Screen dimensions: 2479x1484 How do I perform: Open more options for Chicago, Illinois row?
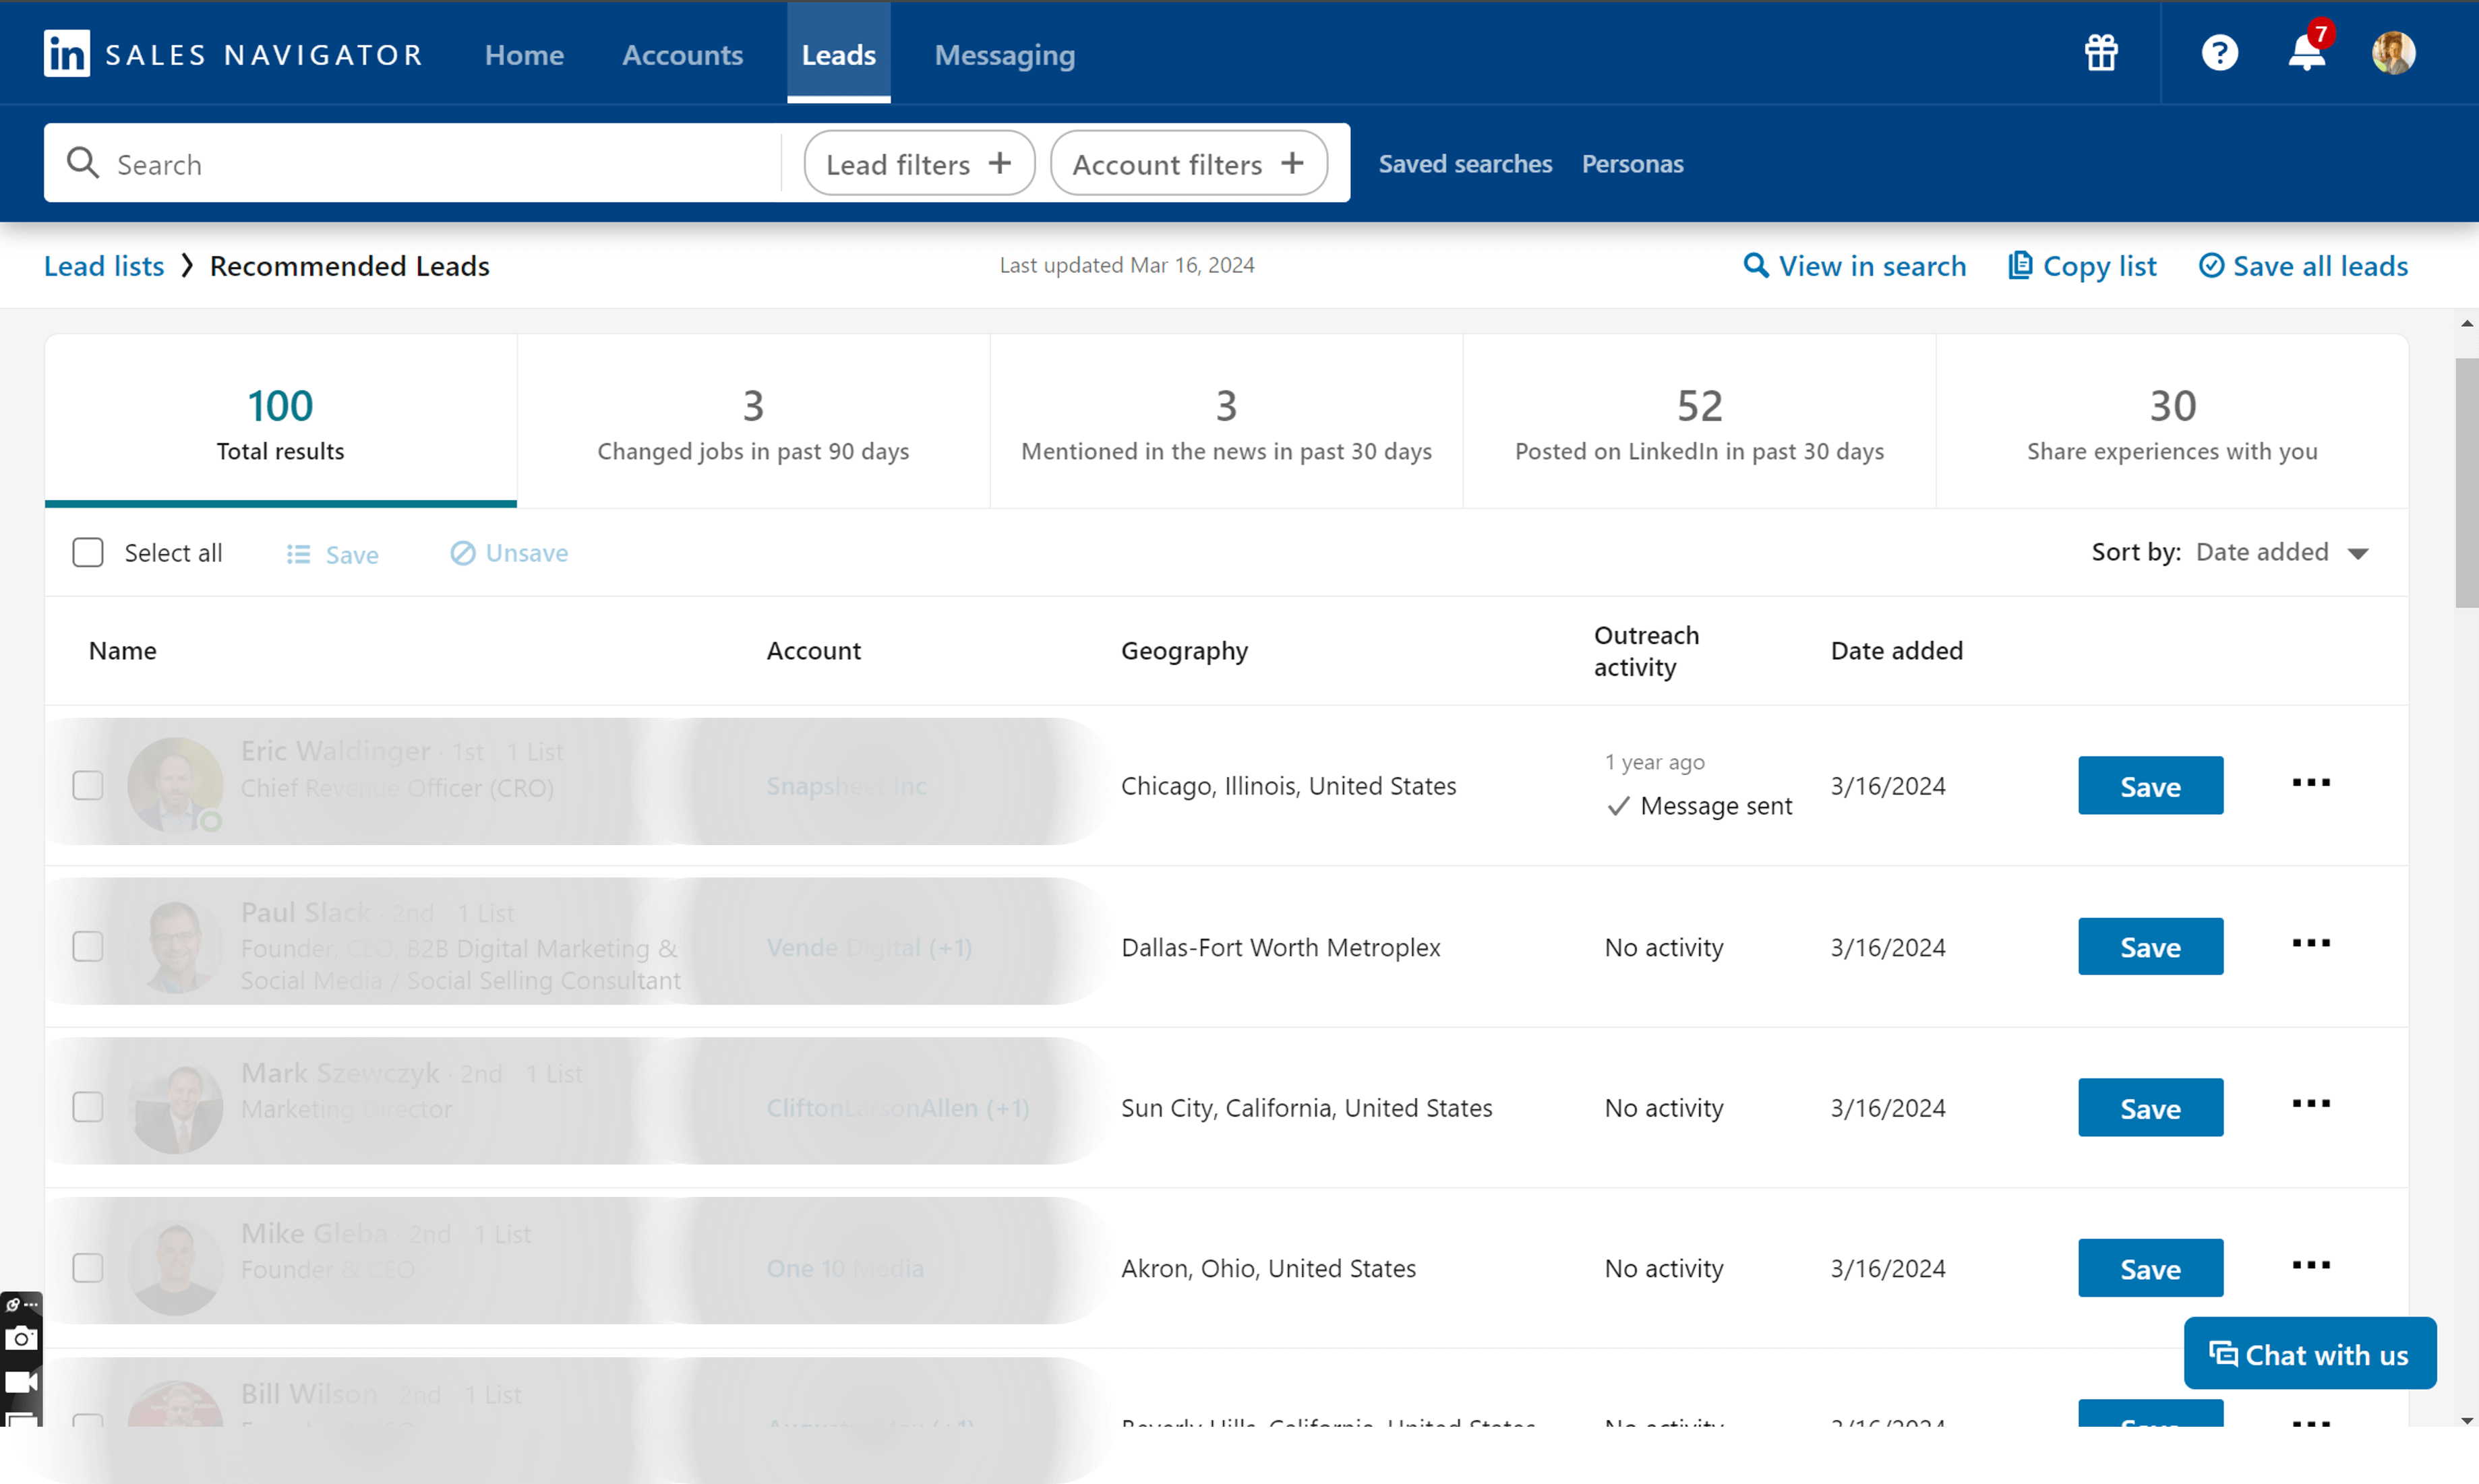[x=2311, y=783]
